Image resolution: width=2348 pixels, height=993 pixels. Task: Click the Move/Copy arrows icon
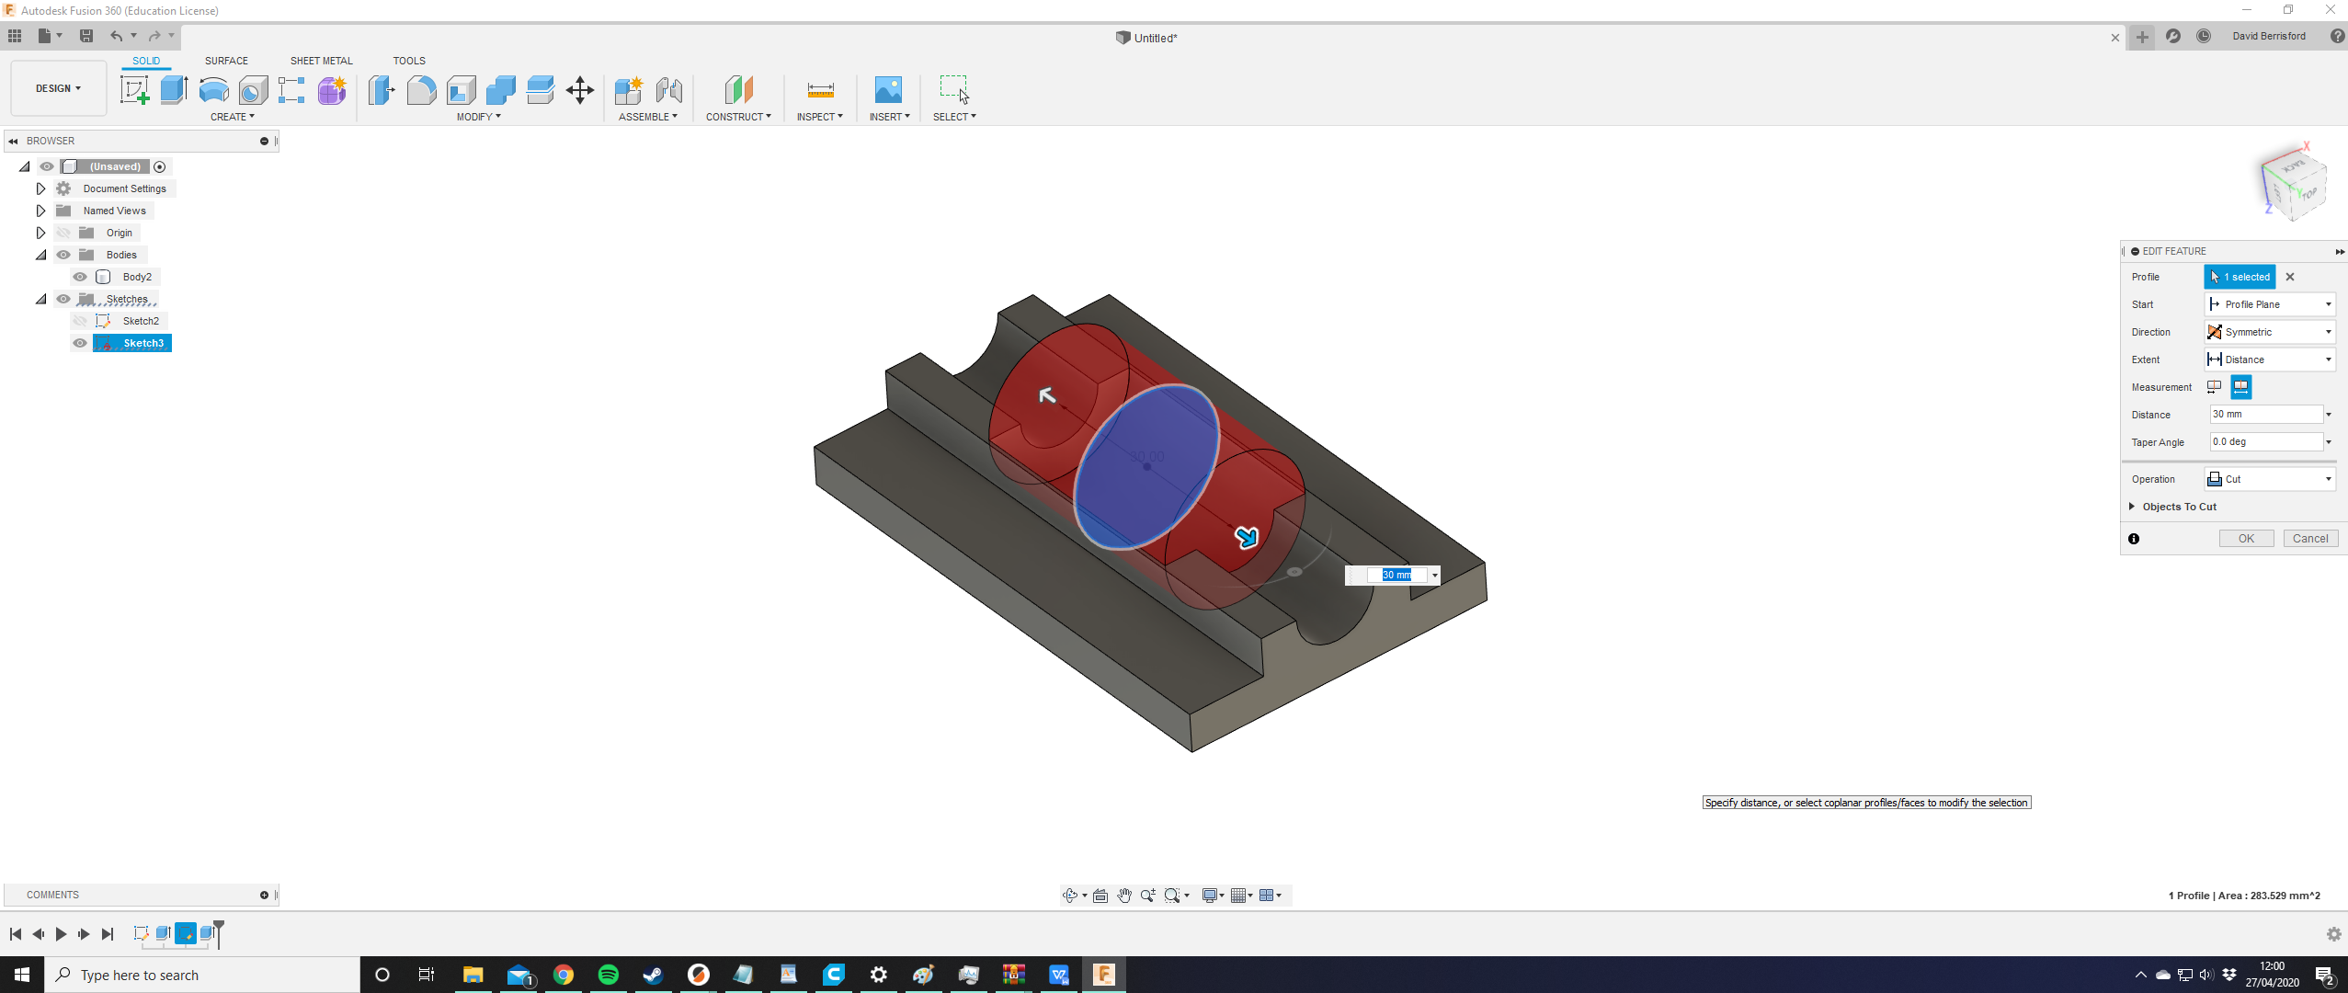point(580,89)
